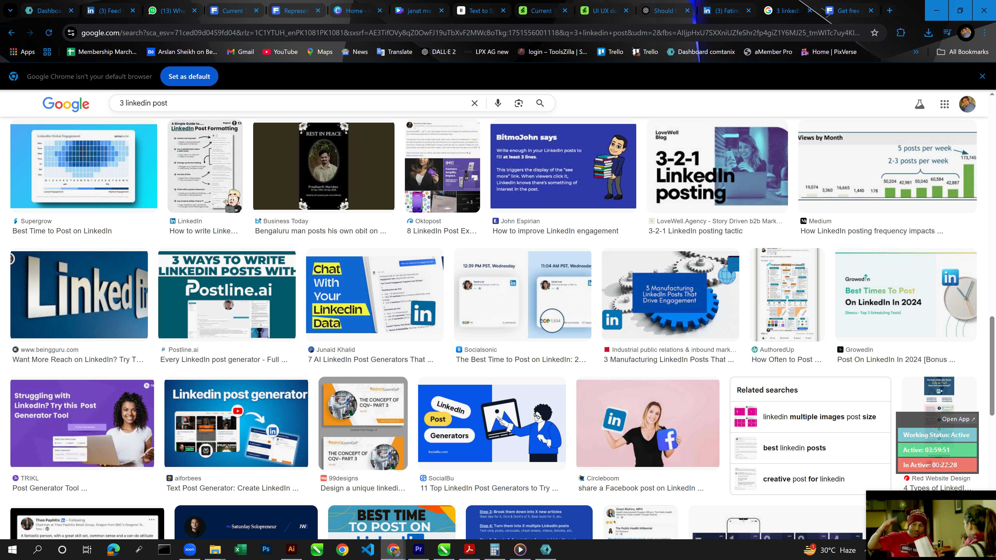996x560 pixels.
Task: Open Gmail bookmark
Action: pos(240,52)
